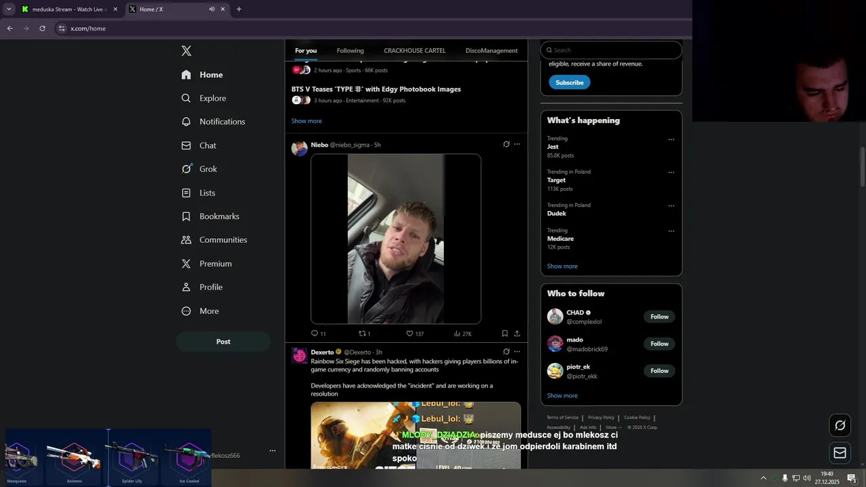The height and width of the screenshot is (487, 866).
Task: Follow mado @madobrick69
Action: click(x=660, y=344)
